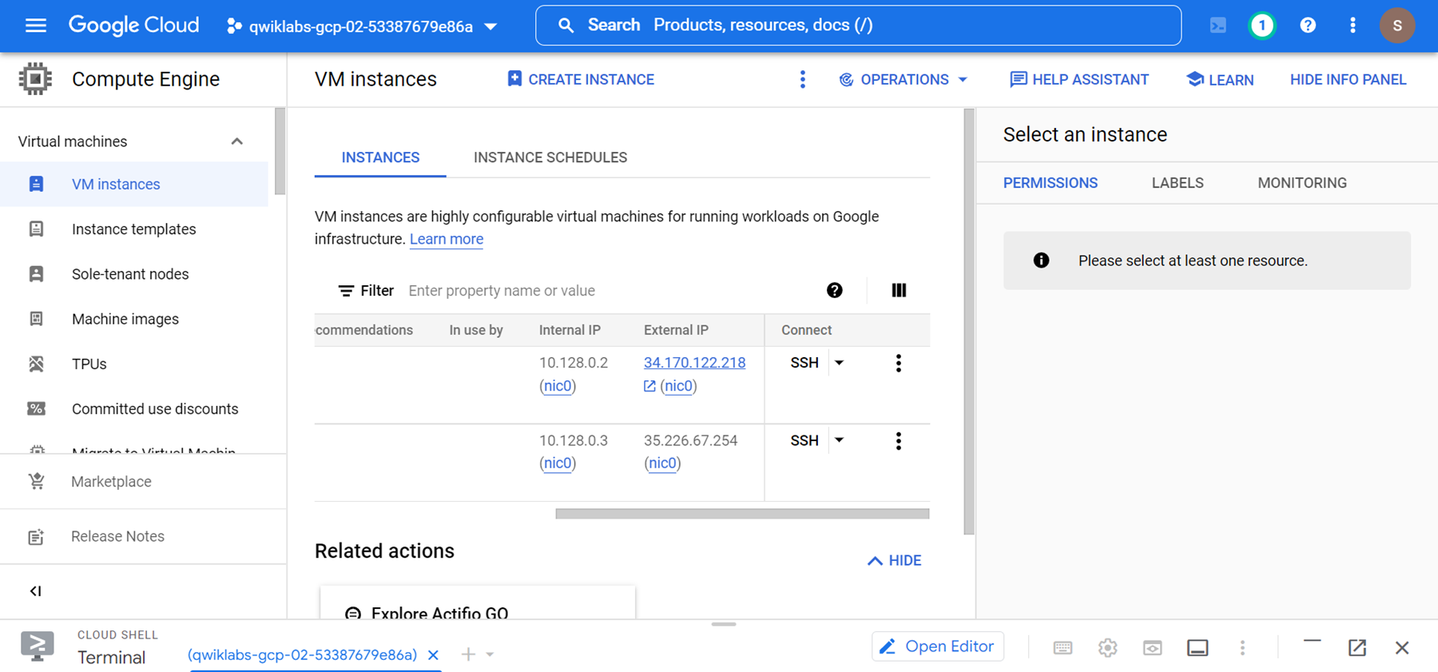Click Hide Info Panel
This screenshot has width=1438, height=672.
(x=1349, y=79)
